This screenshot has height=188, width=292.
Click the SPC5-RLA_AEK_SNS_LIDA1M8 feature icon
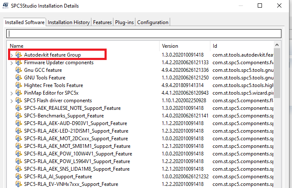[19, 169]
